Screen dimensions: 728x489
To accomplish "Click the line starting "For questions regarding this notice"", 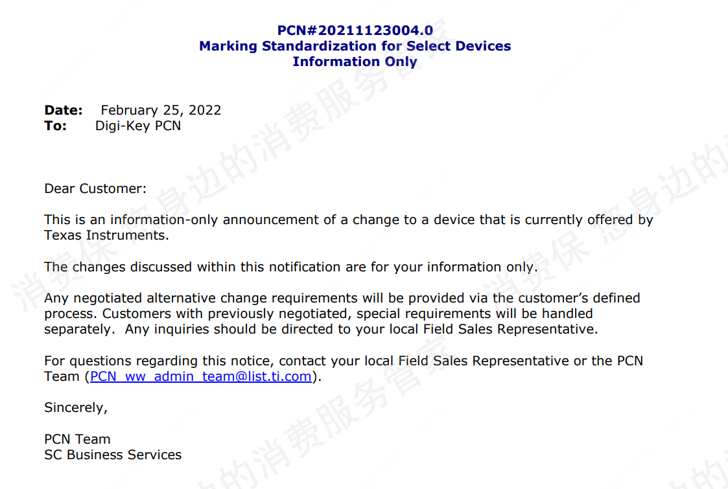I will pyautogui.click(x=343, y=361).
